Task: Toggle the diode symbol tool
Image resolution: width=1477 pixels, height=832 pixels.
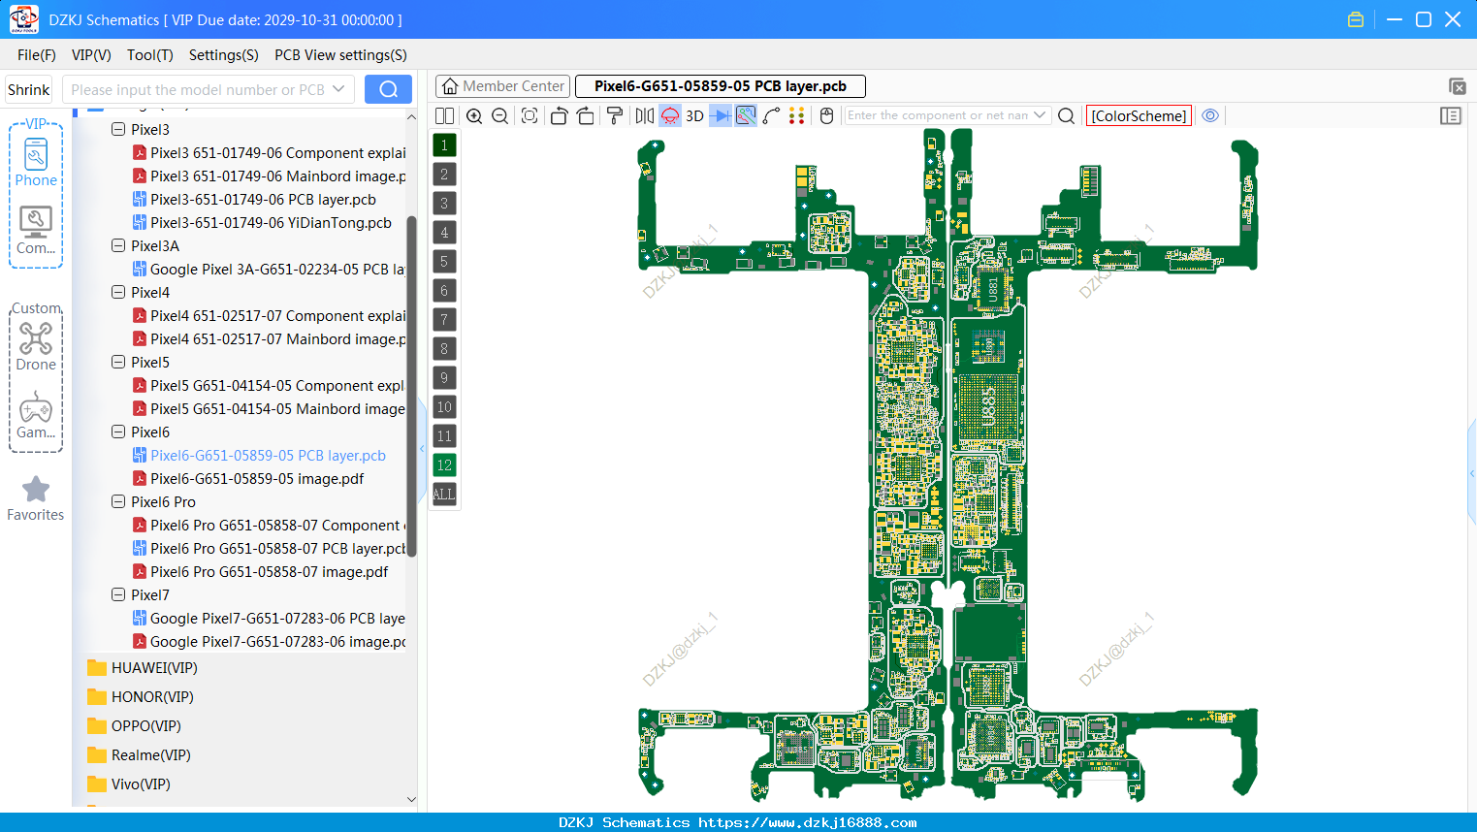Action: click(x=721, y=115)
